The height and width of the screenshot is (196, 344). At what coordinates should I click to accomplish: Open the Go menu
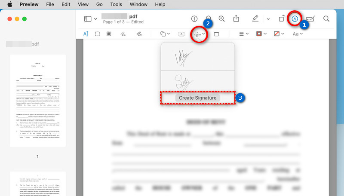99,4
